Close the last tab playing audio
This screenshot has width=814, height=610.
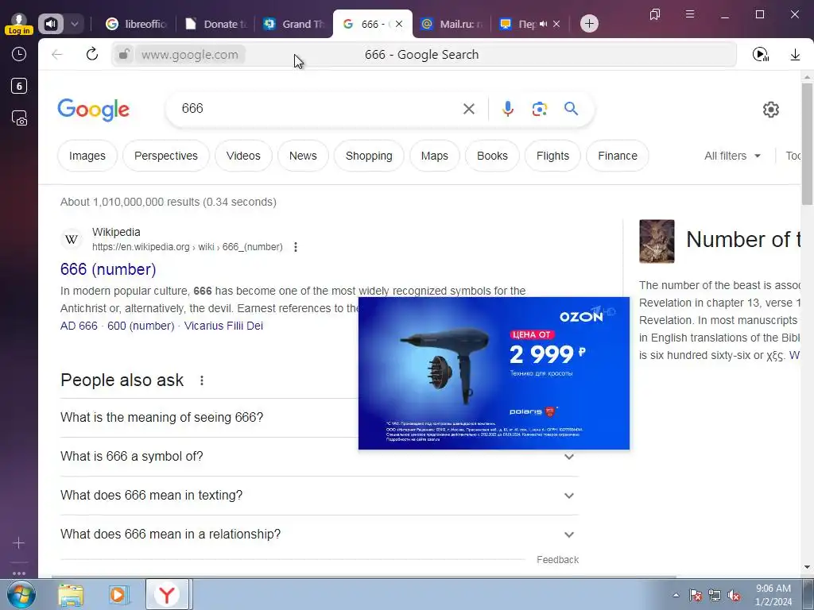(x=556, y=24)
